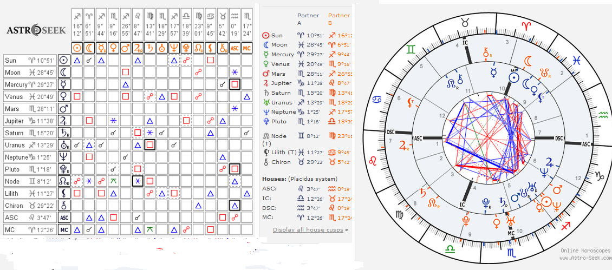Click the orange ASC column header

[235, 48]
